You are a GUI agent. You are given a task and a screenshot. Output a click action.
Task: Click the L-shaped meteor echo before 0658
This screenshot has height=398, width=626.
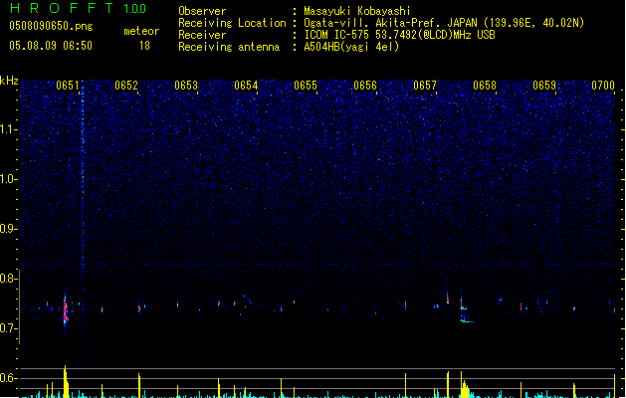[465, 309]
